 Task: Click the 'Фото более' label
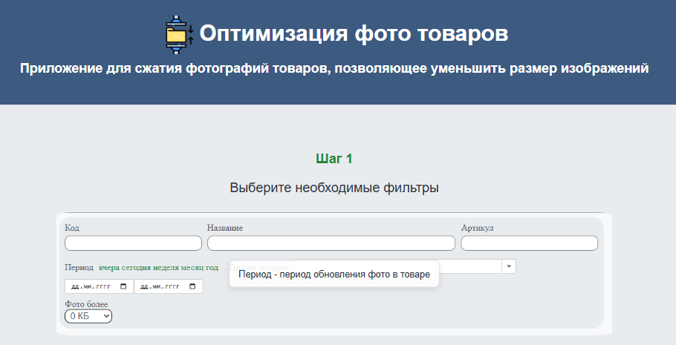pyautogui.click(x=86, y=304)
